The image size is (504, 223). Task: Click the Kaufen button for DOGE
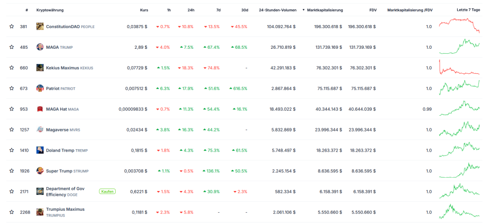[107, 191]
